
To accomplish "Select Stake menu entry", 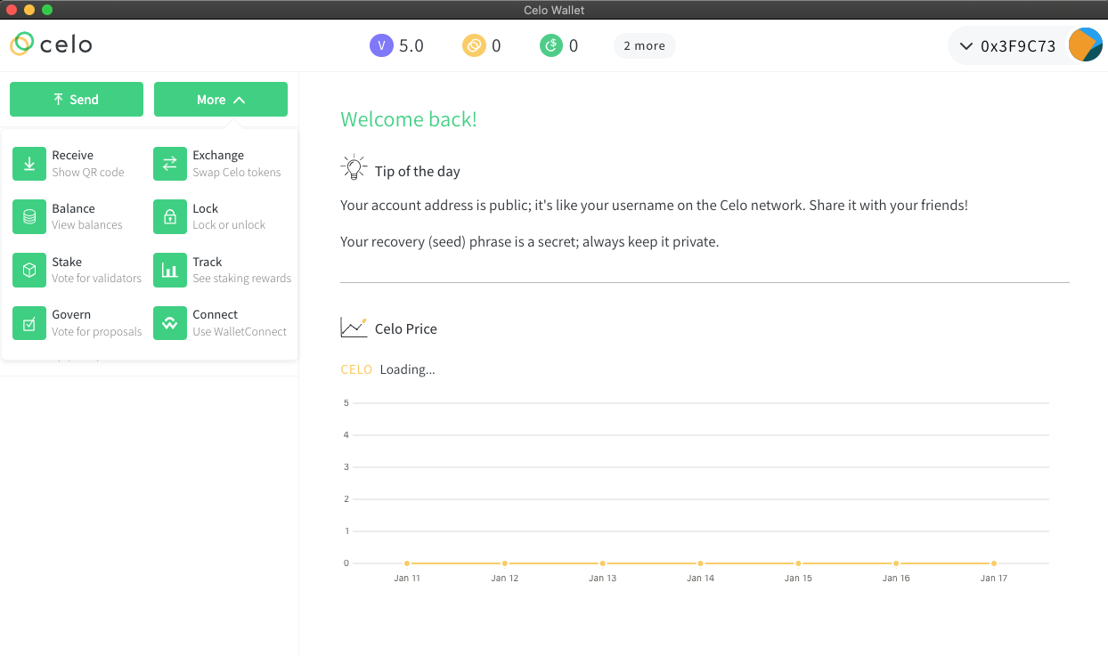I will [x=77, y=270].
